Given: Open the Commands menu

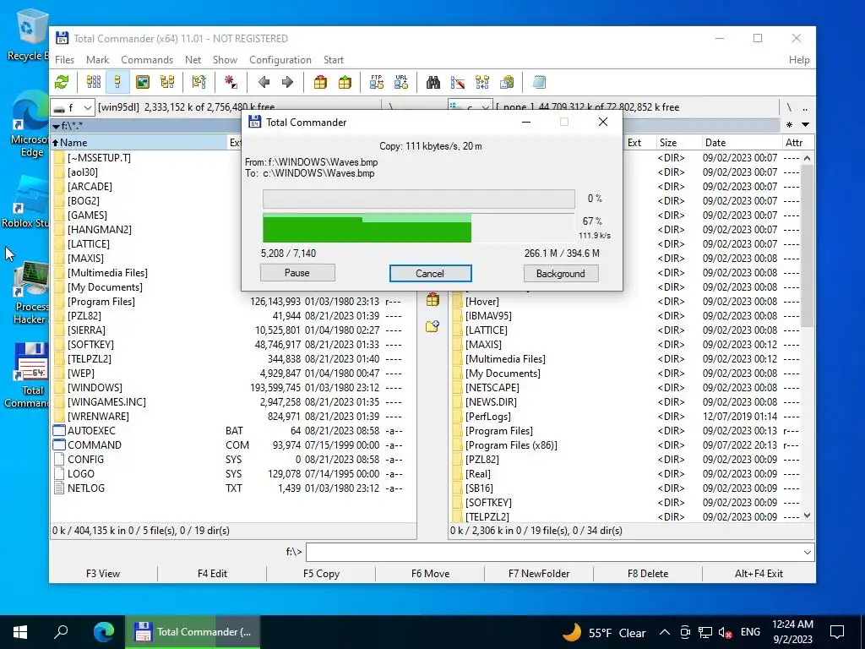Looking at the screenshot, I should 147,60.
